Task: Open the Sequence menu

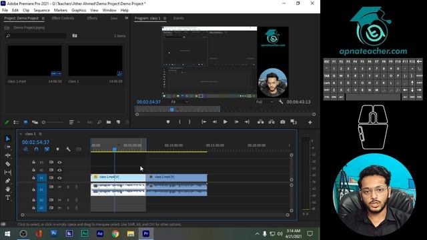Action: (x=41, y=11)
